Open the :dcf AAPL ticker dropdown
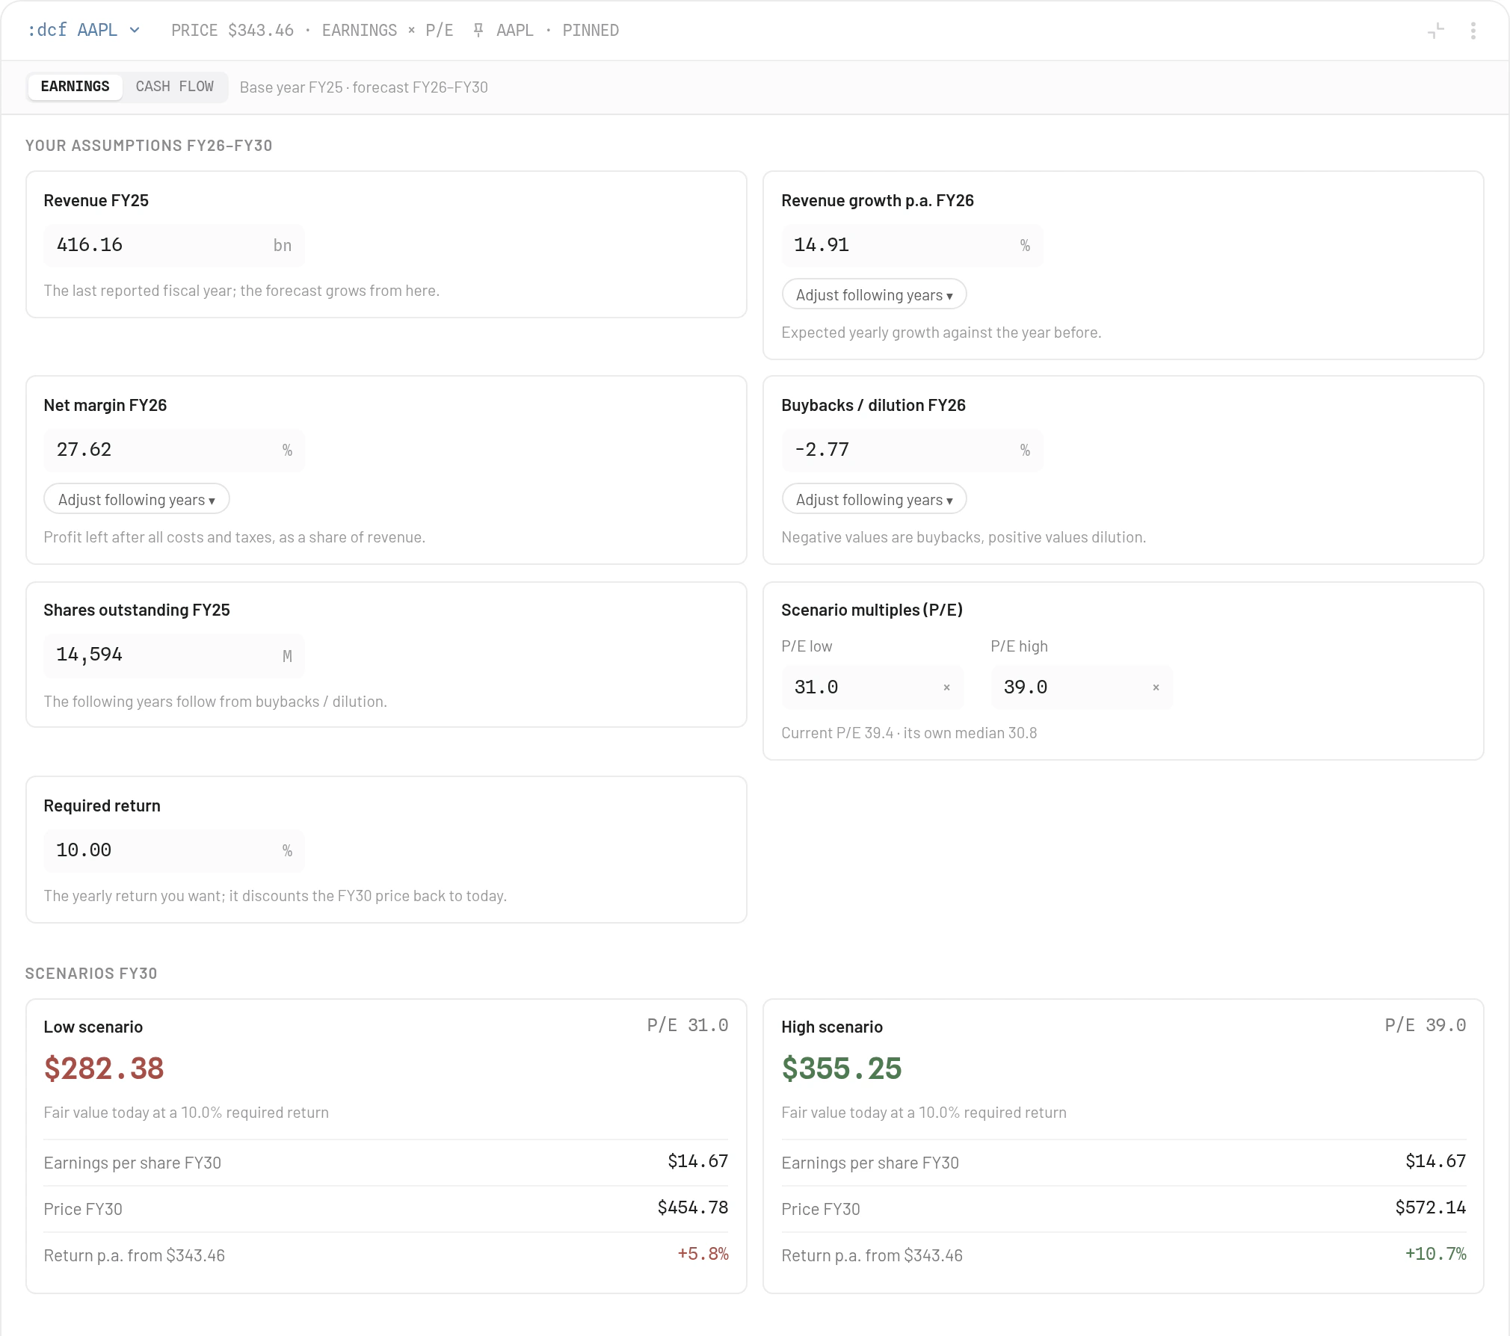Viewport: 1510px width, 1336px height. click(84, 30)
